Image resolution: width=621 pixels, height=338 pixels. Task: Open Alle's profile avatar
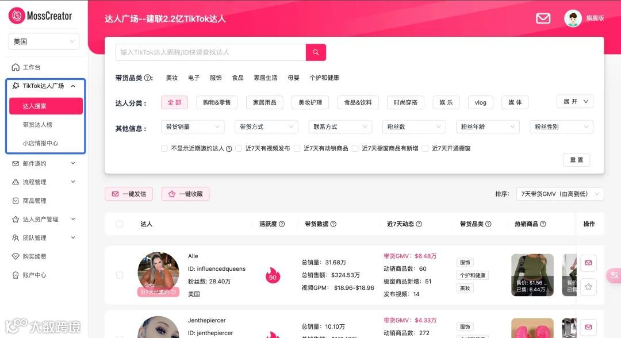[158, 272]
